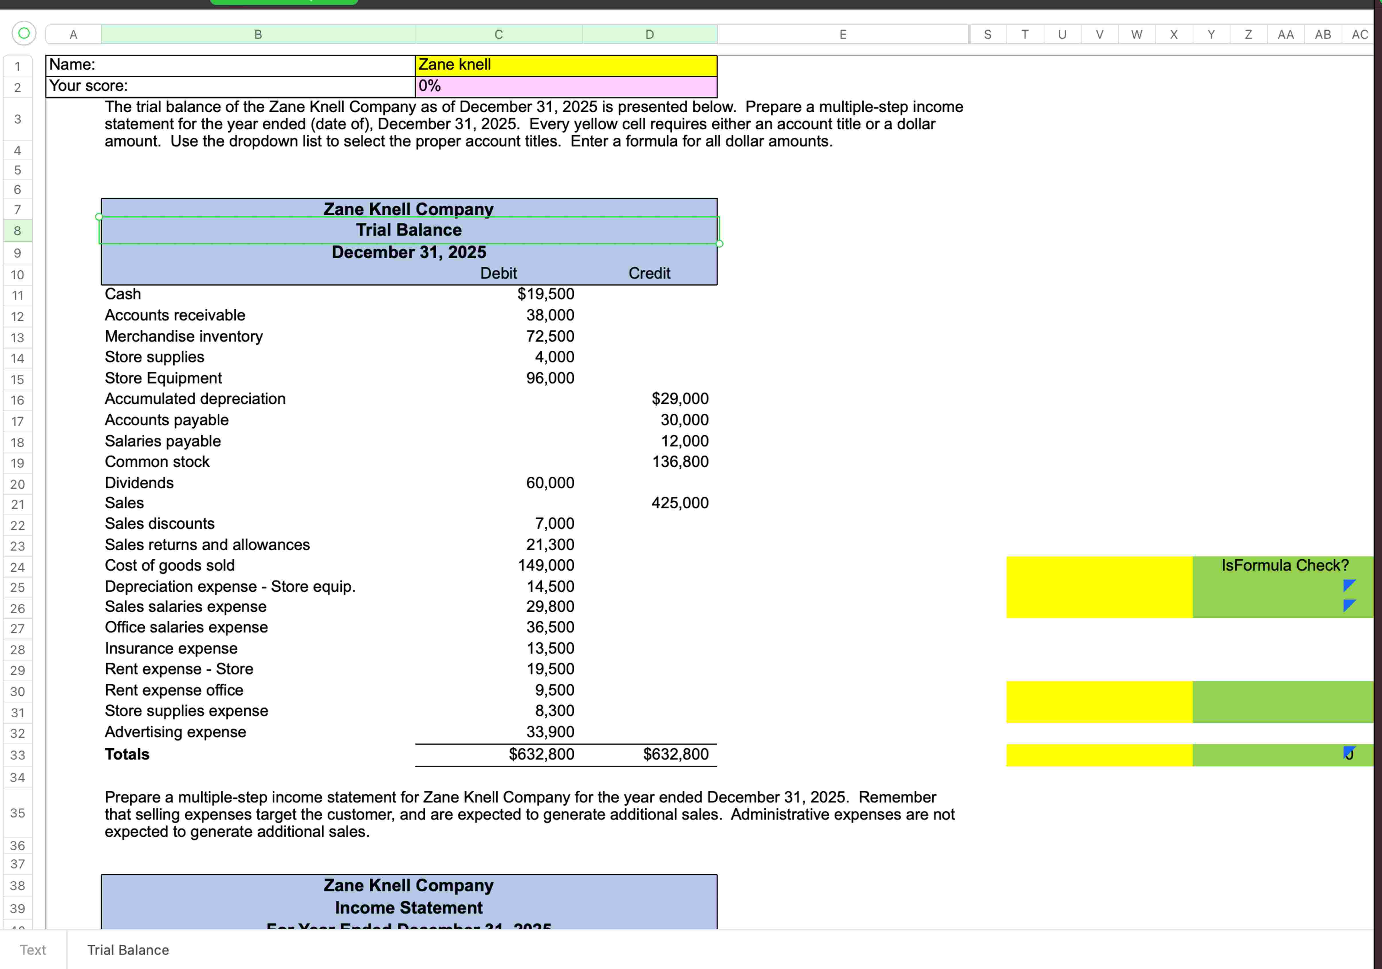
Task: Select row 21 header
Action: point(17,504)
